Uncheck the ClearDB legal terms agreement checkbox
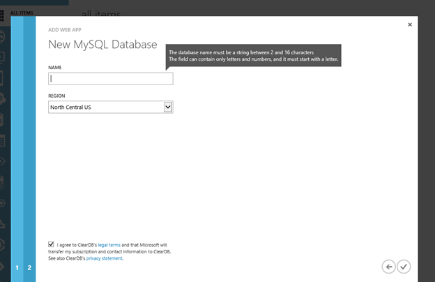Image resolution: width=435 pixels, height=282 pixels. [51, 244]
